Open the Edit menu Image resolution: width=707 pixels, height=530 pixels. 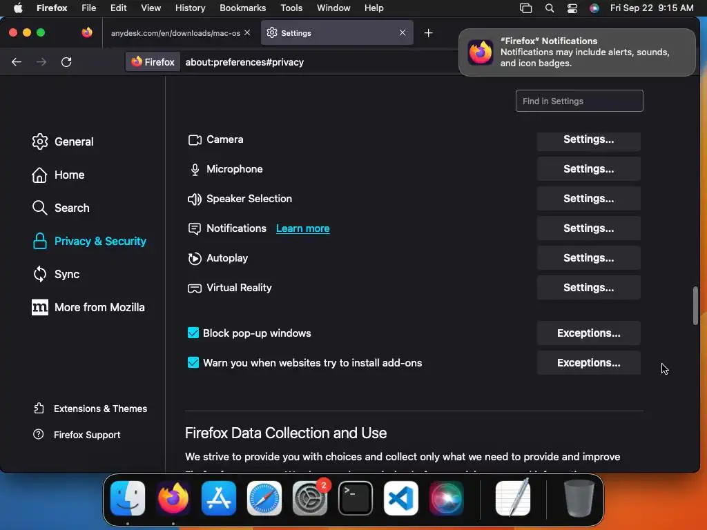(119, 8)
